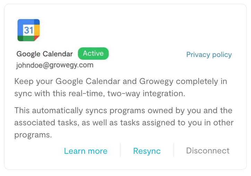Click the automatically syncs programs paragraph
Image resolution: width=251 pixels, height=176 pixels.
click(x=124, y=123)
